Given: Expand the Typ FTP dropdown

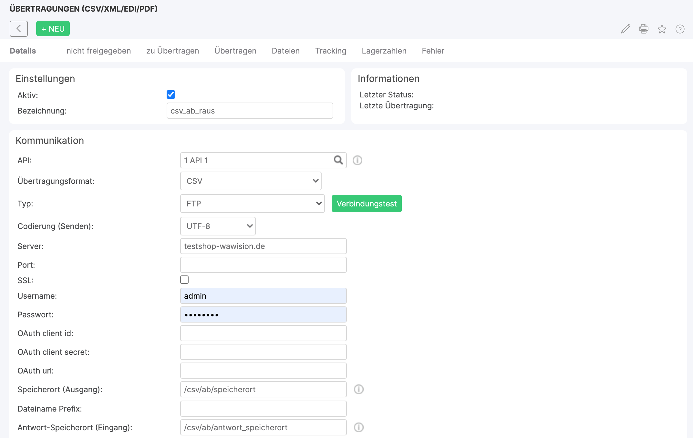Looking at the screenshot, I should [x=252, y=204].
